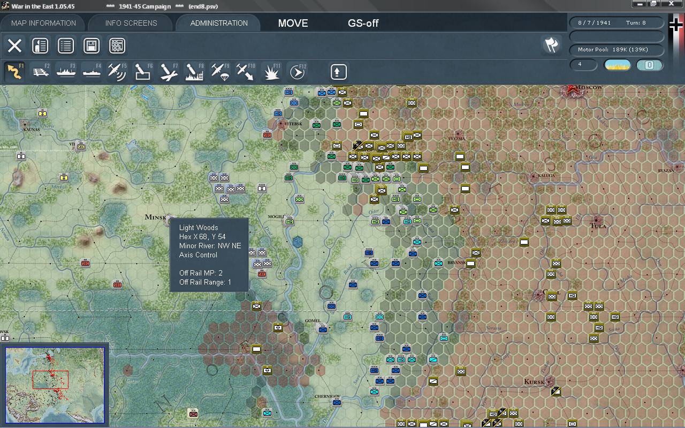Click the Ryazan city label on map
Screen dimensions: 685x428
[x=666, y=171]
